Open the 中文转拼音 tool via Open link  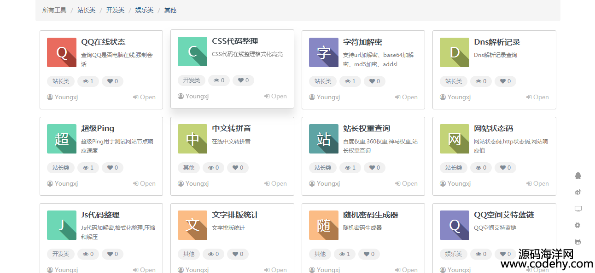(x=275, y=183)
